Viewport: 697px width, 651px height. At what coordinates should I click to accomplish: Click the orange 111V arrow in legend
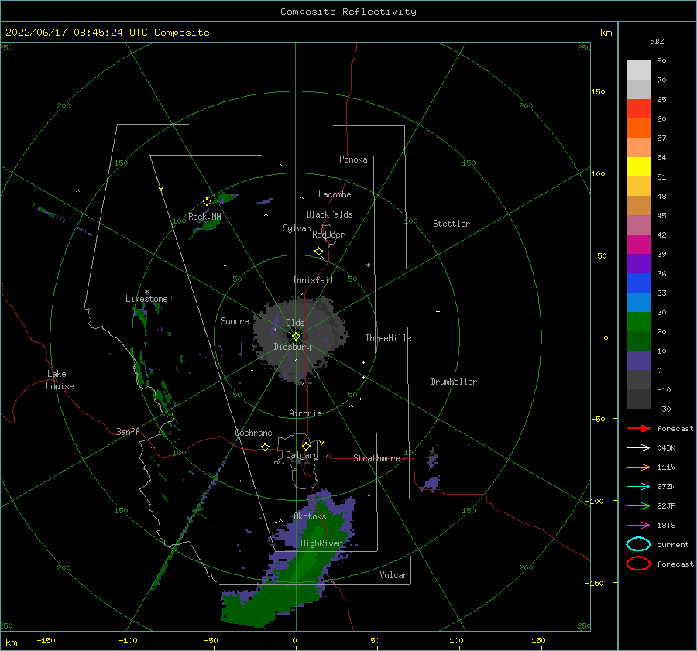(638, 467)
